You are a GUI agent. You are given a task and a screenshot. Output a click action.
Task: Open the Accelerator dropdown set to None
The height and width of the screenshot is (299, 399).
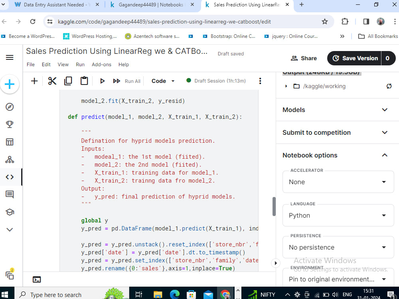(x=338, y=182)
